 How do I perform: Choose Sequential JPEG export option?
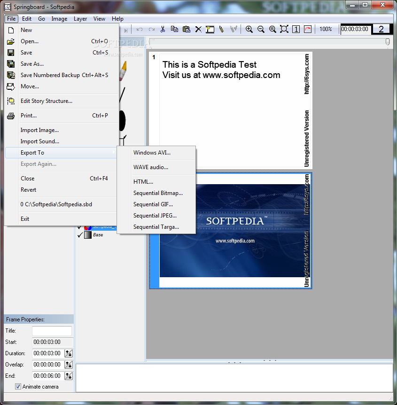(156, 216)
